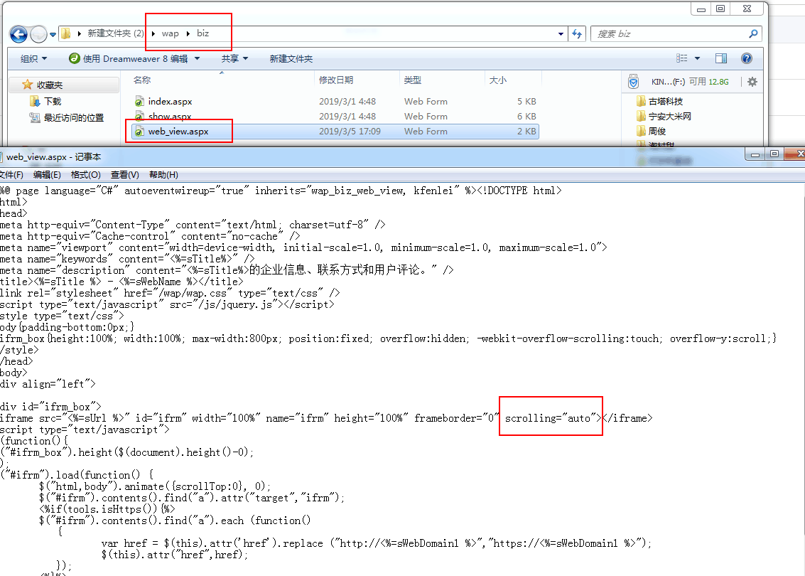Expand the view options dropdown arrow
Screen dimensions: 805x576
coord(698,58)
